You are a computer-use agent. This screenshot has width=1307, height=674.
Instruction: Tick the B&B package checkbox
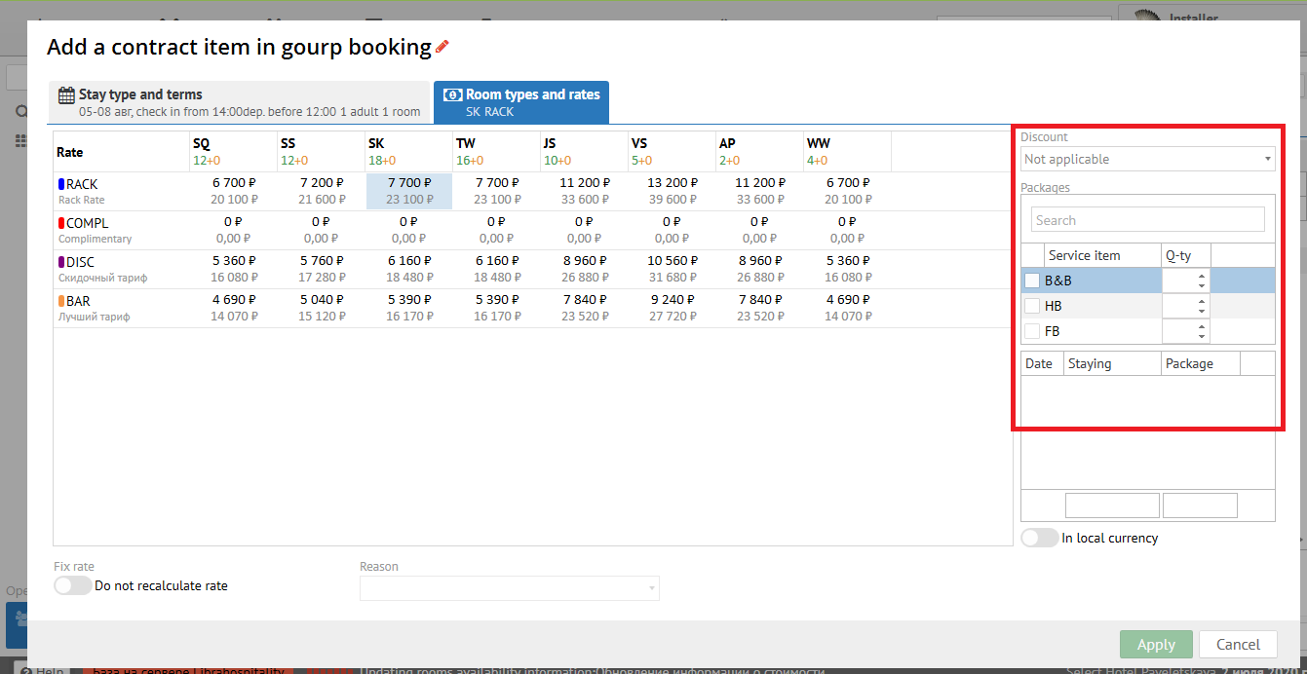click(x=1032, y=281)
